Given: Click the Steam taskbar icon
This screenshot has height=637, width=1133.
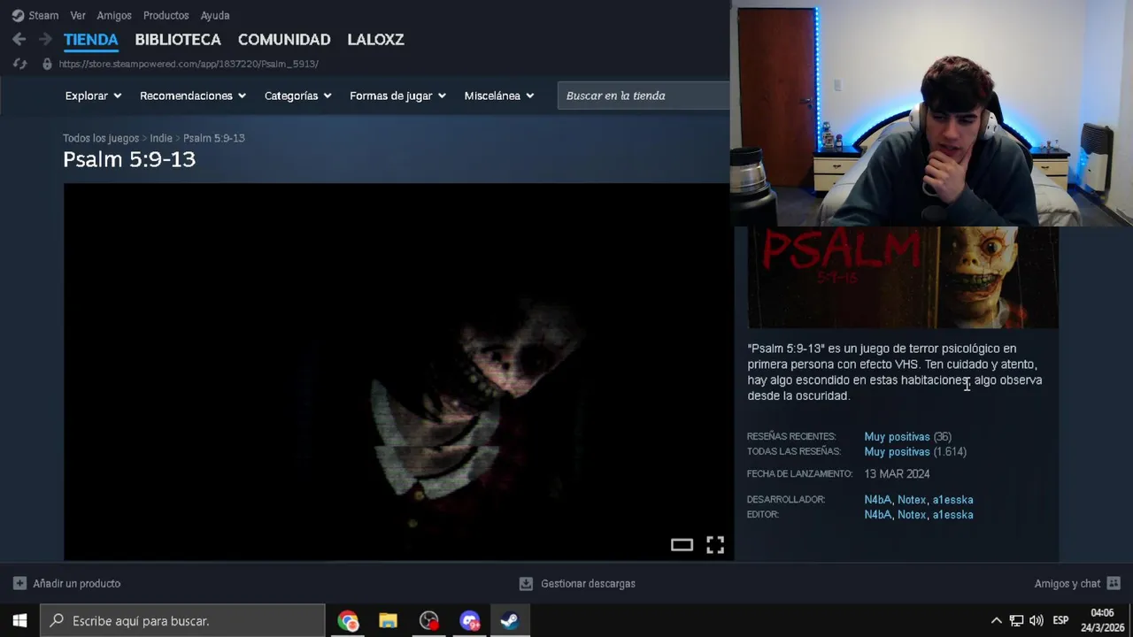Looking at the screenshot, I should 510,621.
